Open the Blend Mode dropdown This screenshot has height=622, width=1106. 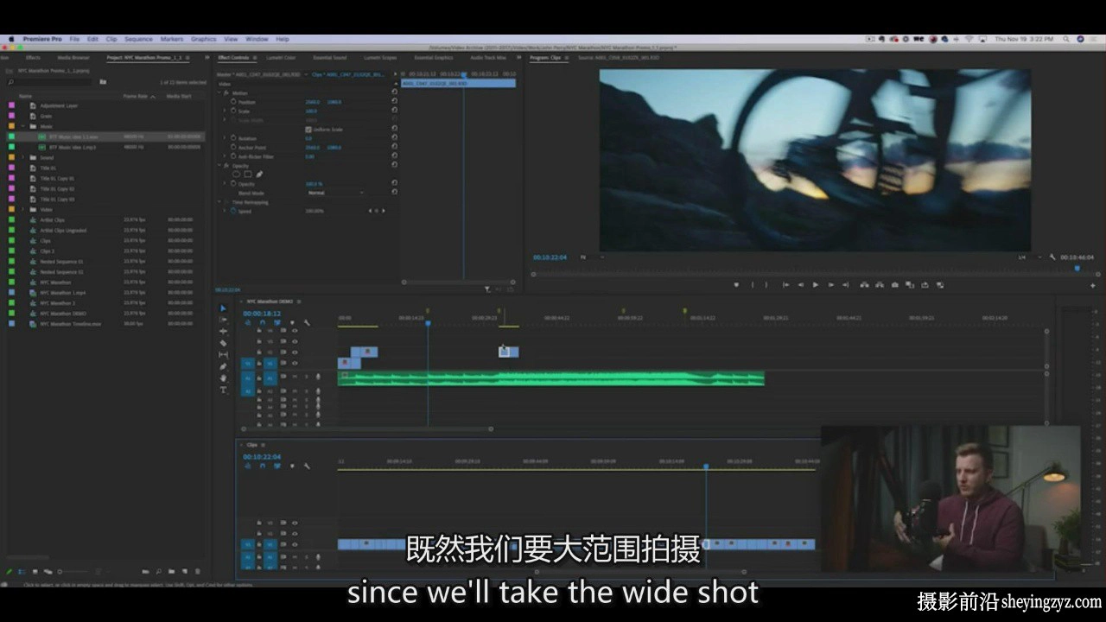(335, 193)
